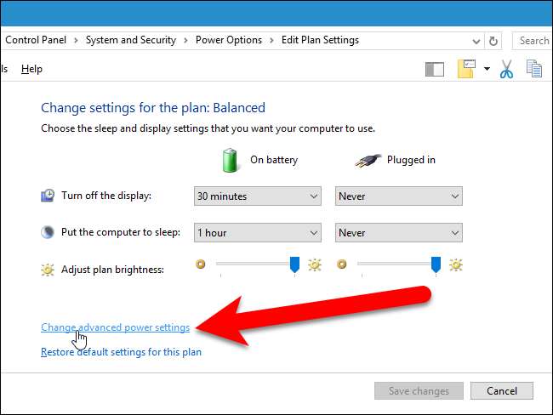Click the folder options icon in toolbar
Viewport: 553px width, 415px height.
pos(465,69)
